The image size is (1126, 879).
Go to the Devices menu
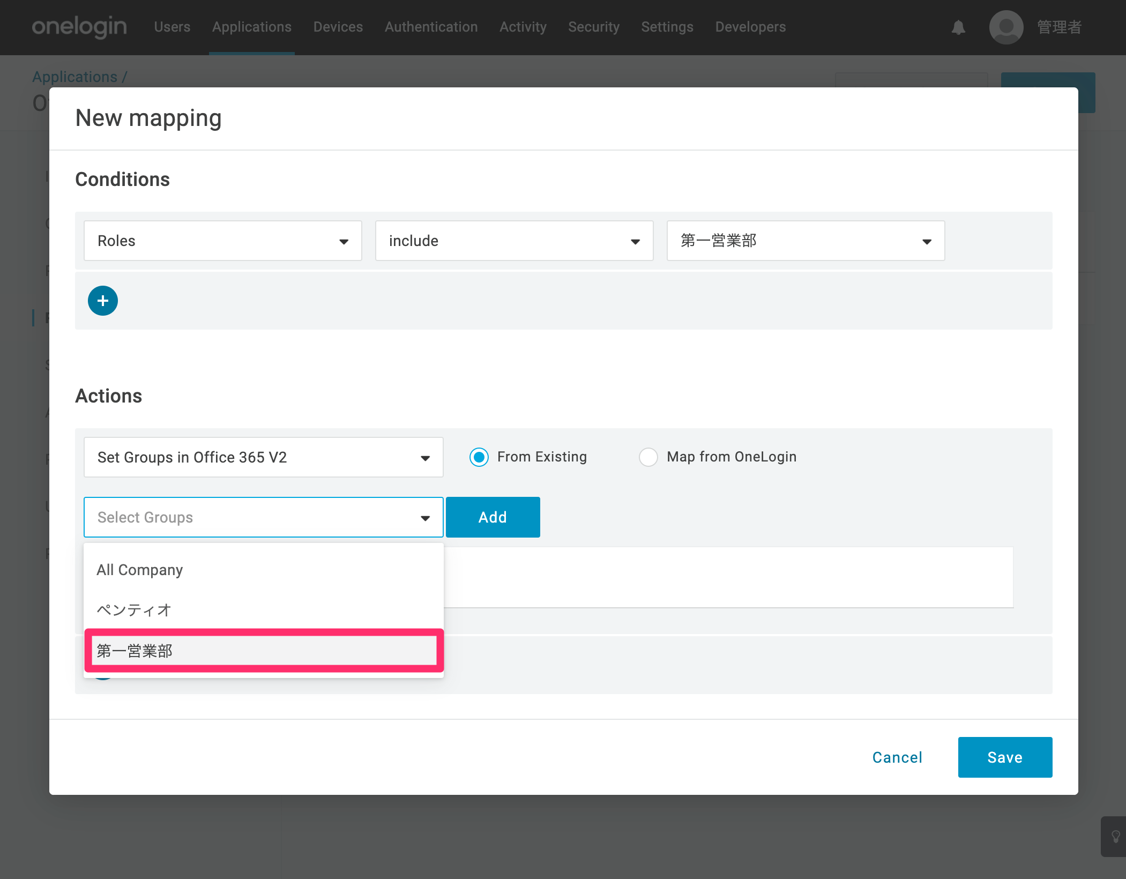click(x=338, y=27)
